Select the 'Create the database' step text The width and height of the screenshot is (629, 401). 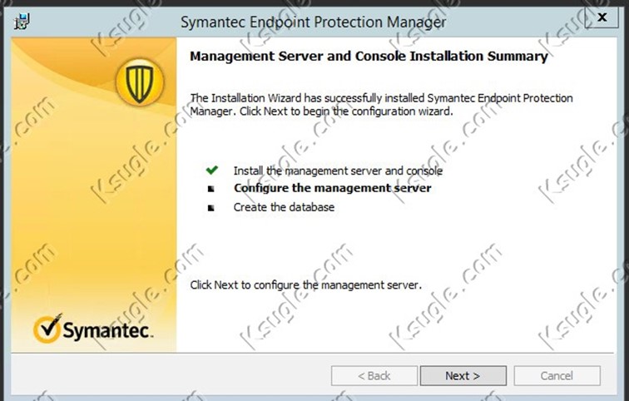coord(284,207)
